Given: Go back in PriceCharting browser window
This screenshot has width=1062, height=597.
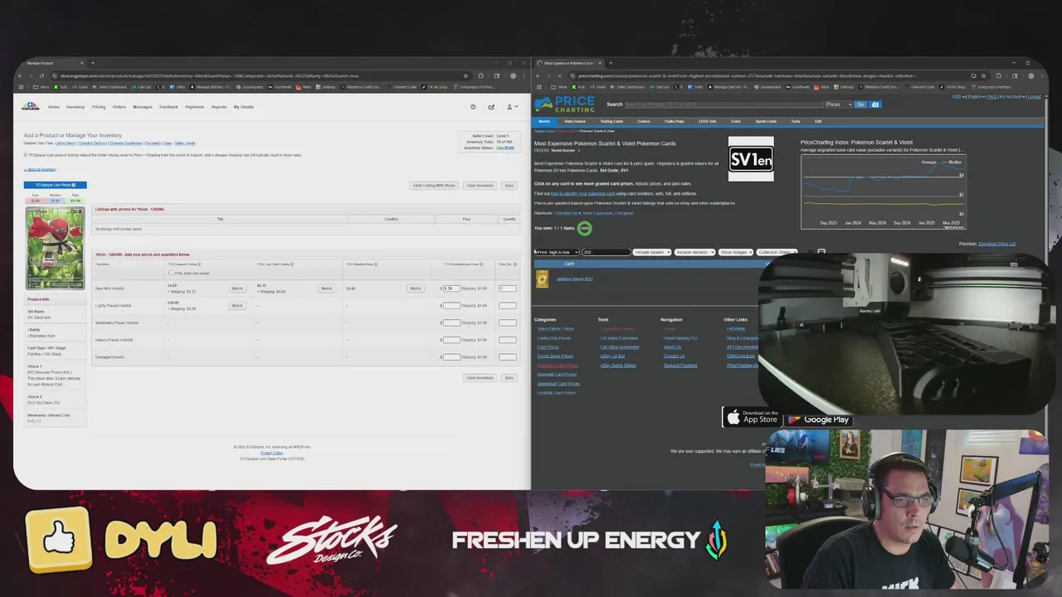Looking at the screenshot, I should click(x=539, y=75).
